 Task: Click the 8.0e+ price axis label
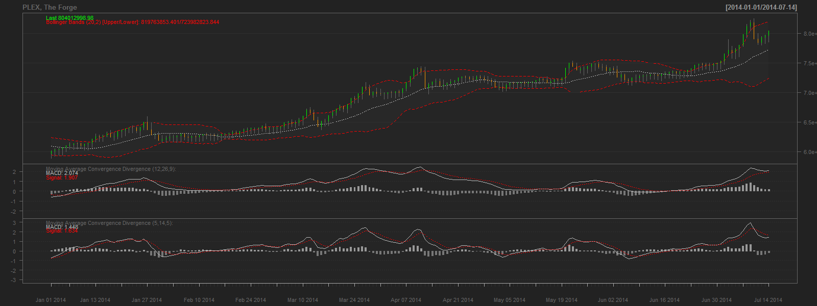tap(810, 34)
